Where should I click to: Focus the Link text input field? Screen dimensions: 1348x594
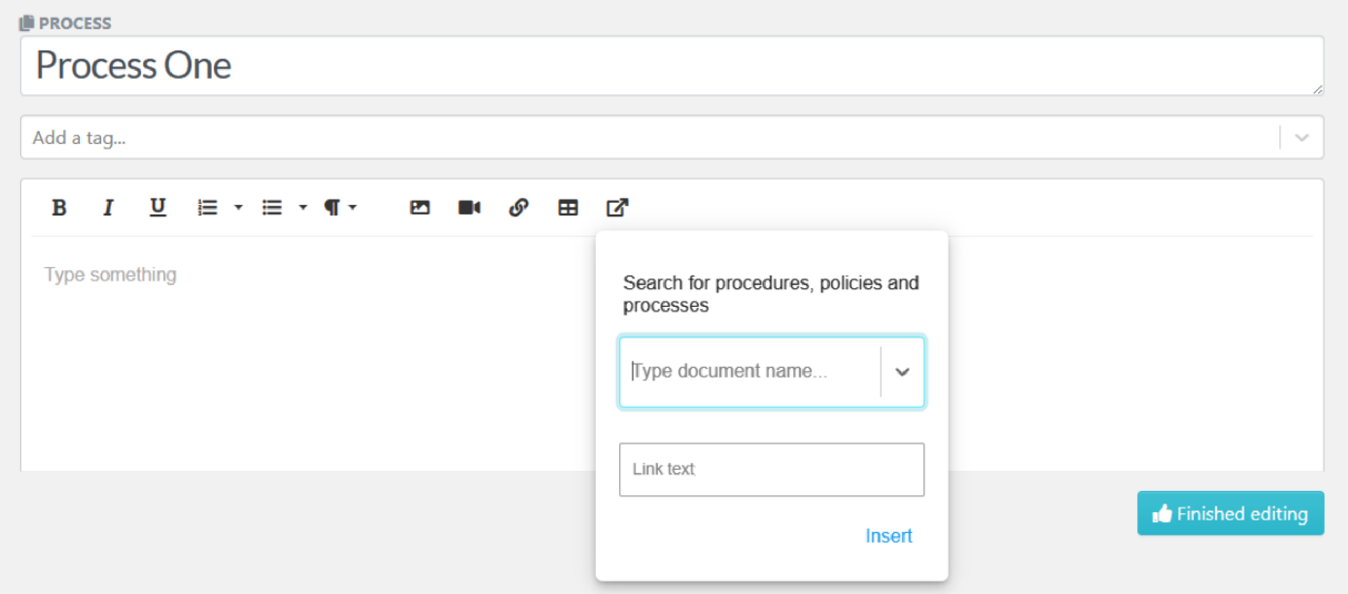tap(771, 469)
